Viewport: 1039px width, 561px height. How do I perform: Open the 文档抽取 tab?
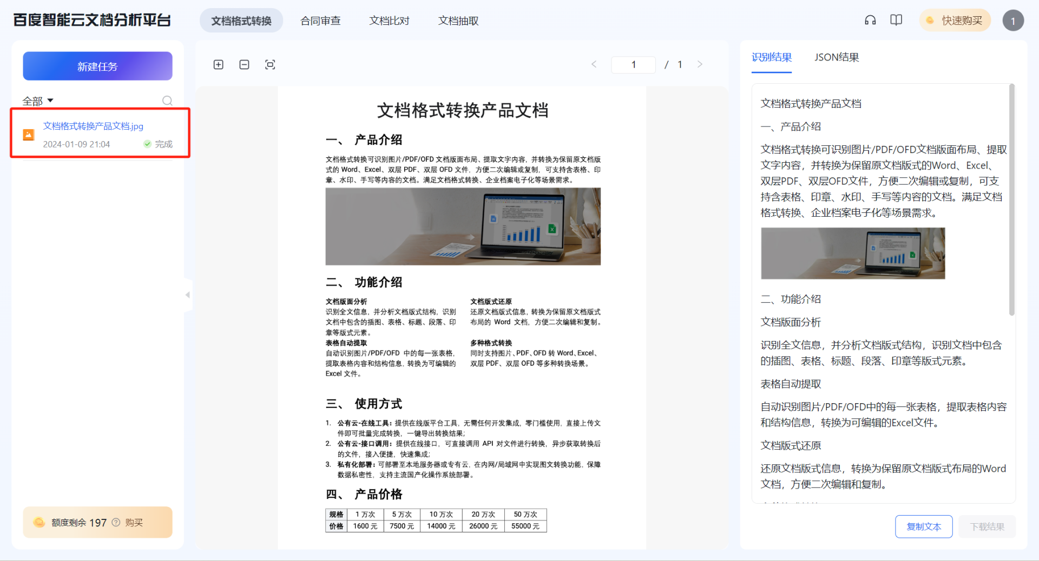tap(458, 21)
